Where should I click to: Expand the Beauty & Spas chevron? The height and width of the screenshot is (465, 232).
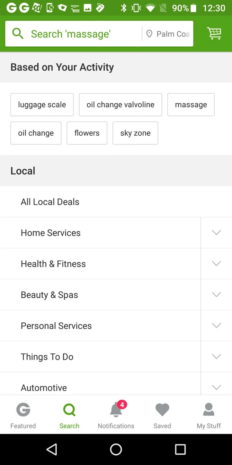[x=216, y=294]
